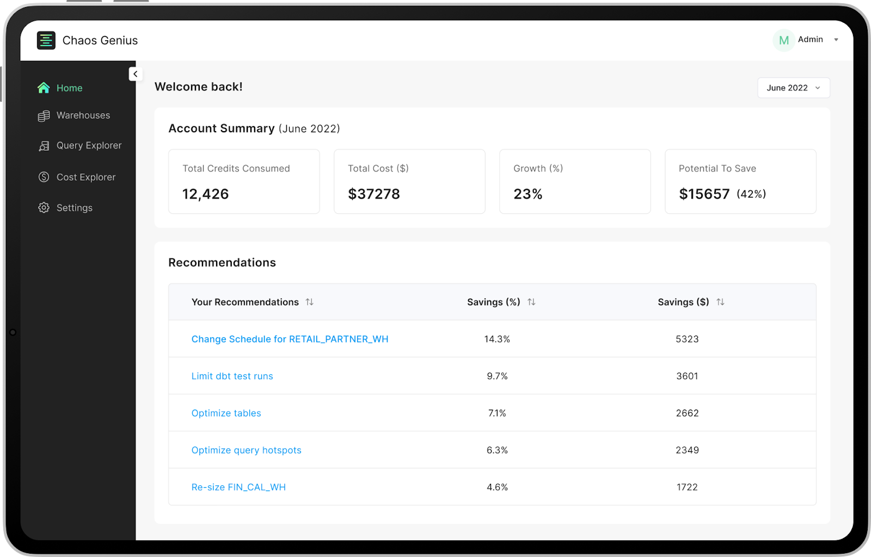Click the Chaos Genius logo

click(x=46, y=40)
